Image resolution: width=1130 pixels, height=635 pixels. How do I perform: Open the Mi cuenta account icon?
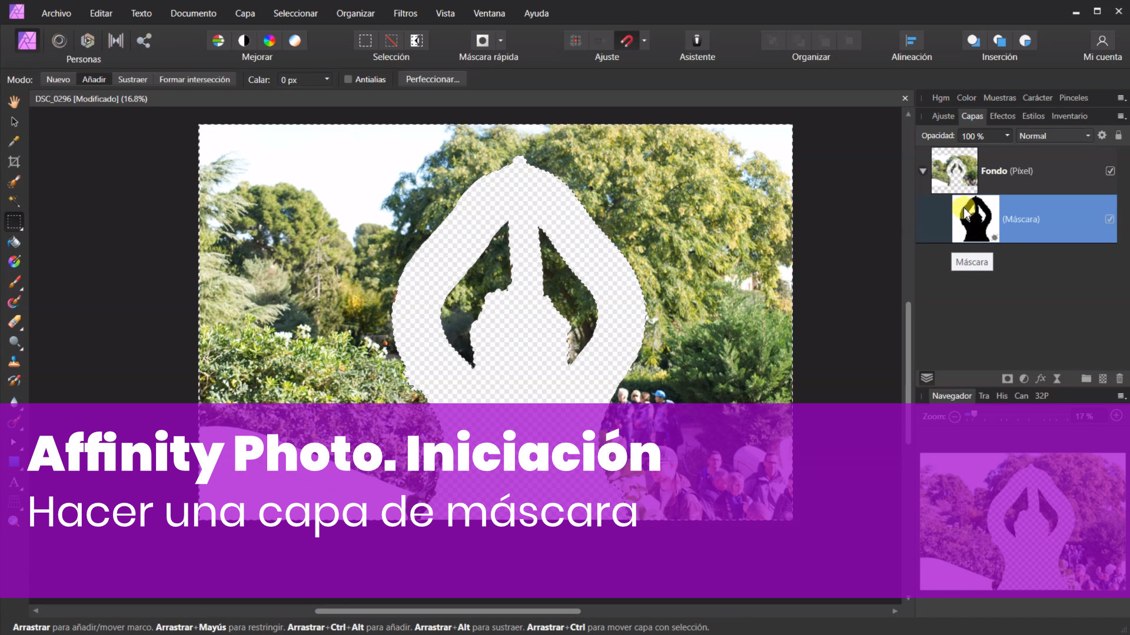pyautogui.click(x=1102, y=41)
